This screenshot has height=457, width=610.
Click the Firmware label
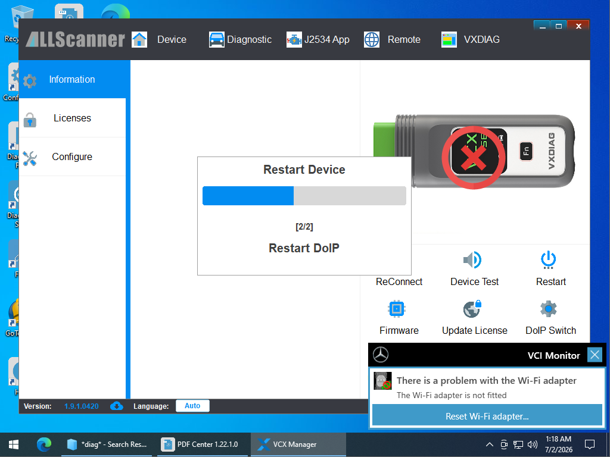[399, 331]
